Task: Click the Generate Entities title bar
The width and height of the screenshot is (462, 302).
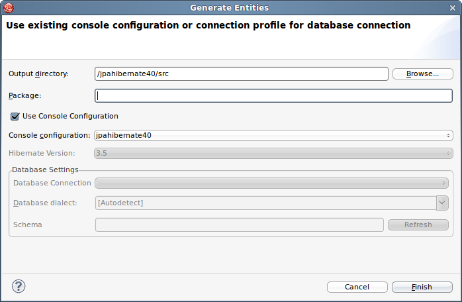Action: pos(230,8)
